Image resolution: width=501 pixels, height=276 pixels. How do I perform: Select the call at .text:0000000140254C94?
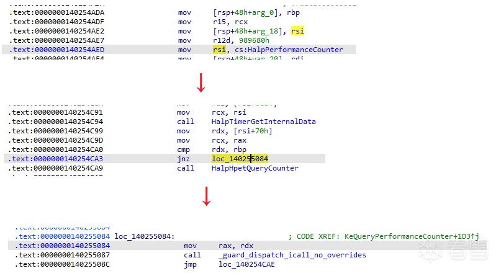186,122
